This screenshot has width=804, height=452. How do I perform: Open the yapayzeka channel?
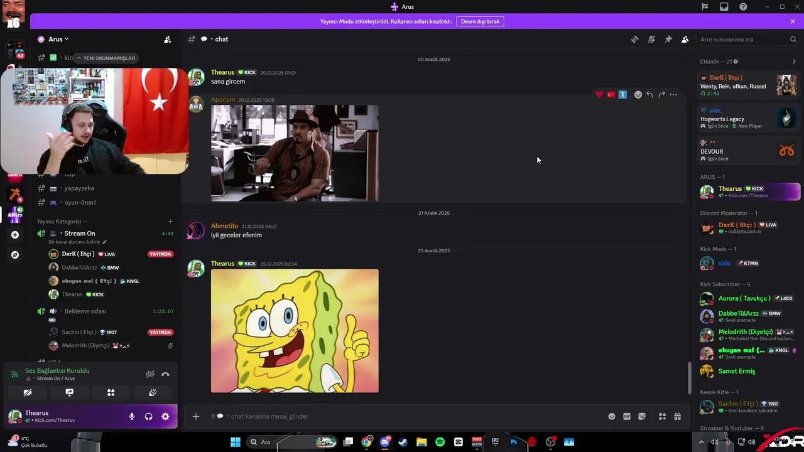point(79,188)
